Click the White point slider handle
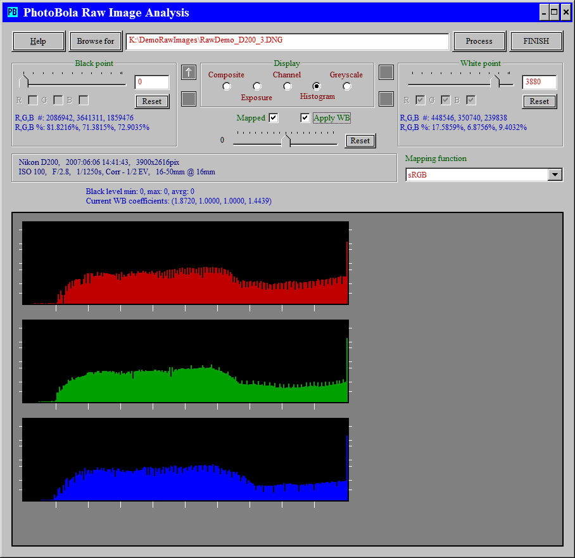The image size is (575, 558). [495, 81]
